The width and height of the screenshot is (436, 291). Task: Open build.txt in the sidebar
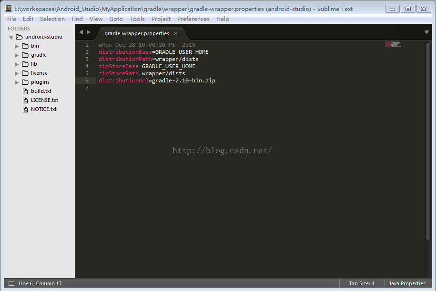coord(41,91)
